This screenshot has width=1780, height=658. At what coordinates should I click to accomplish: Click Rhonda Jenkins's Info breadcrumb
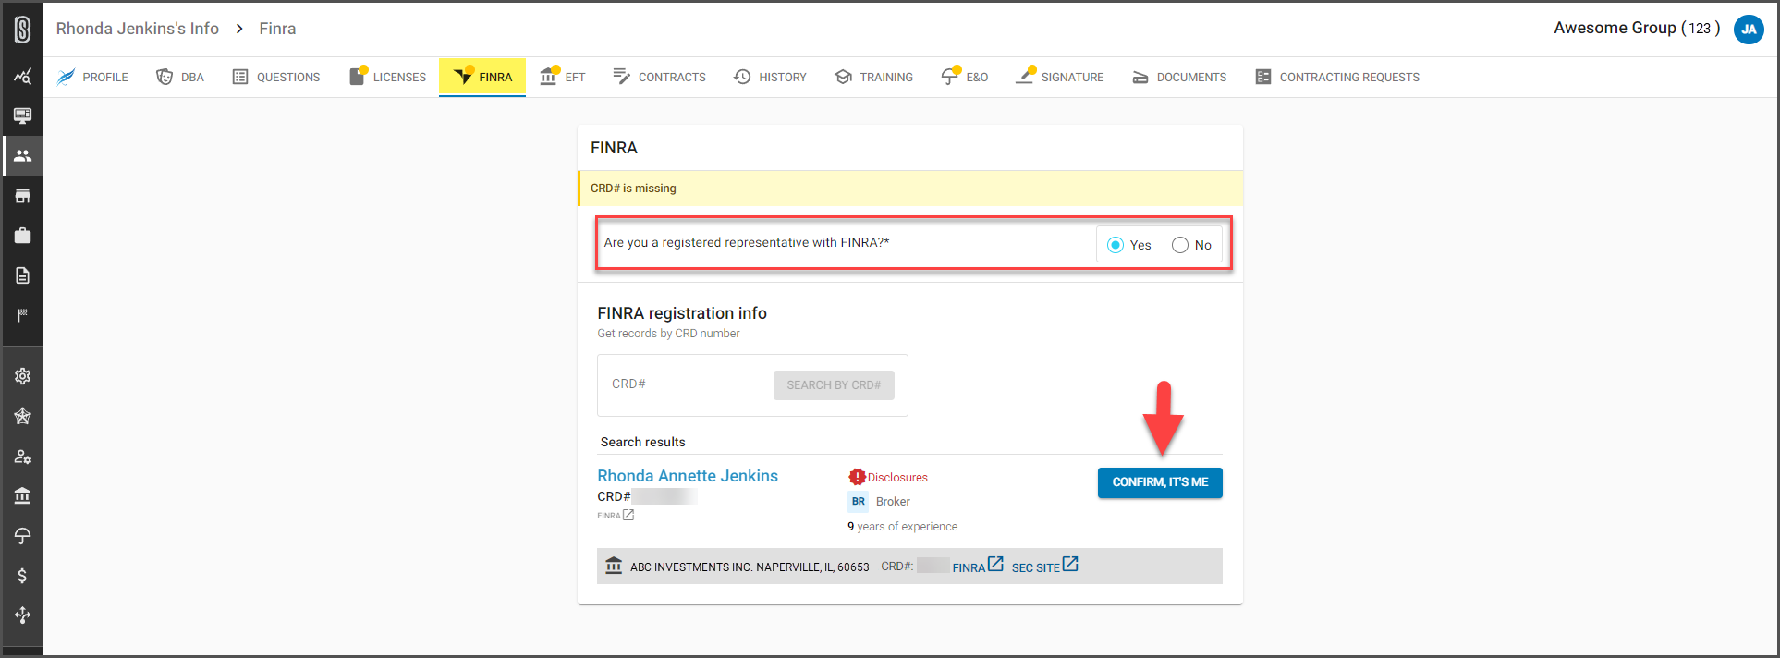point(138,29)
